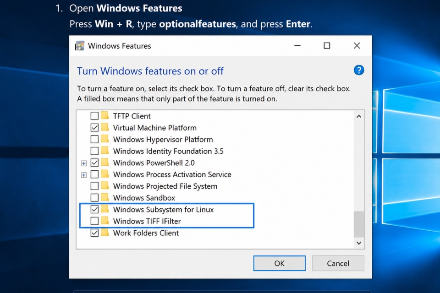Enable the TFTP Client checkbox
Image resolution: width=440 pixels, height=293 pixels.
click(94, 116)
